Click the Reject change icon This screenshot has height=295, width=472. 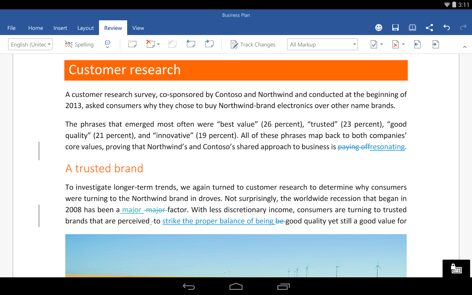click(395, 44)
